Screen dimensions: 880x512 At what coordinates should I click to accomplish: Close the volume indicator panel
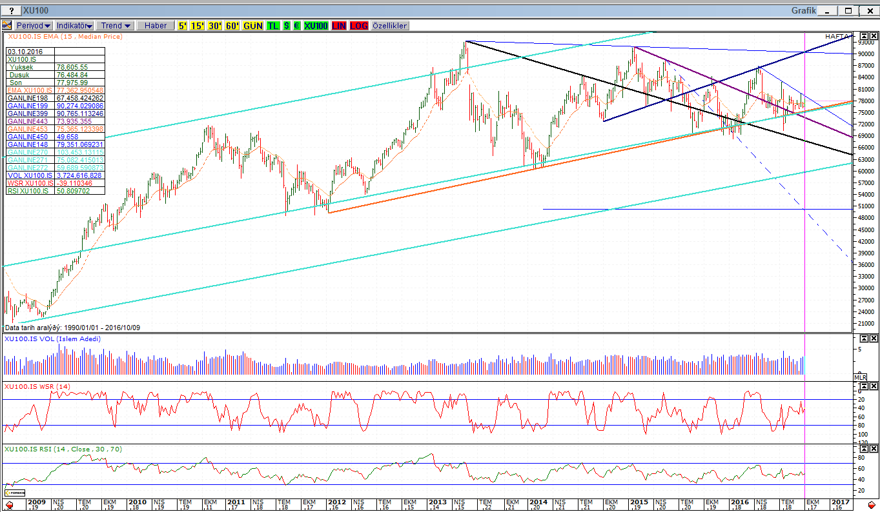873,337
